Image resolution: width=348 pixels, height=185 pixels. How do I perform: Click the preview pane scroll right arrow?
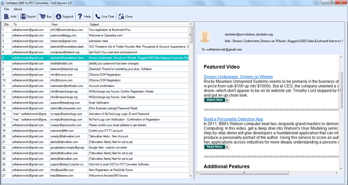click(336, 173)
